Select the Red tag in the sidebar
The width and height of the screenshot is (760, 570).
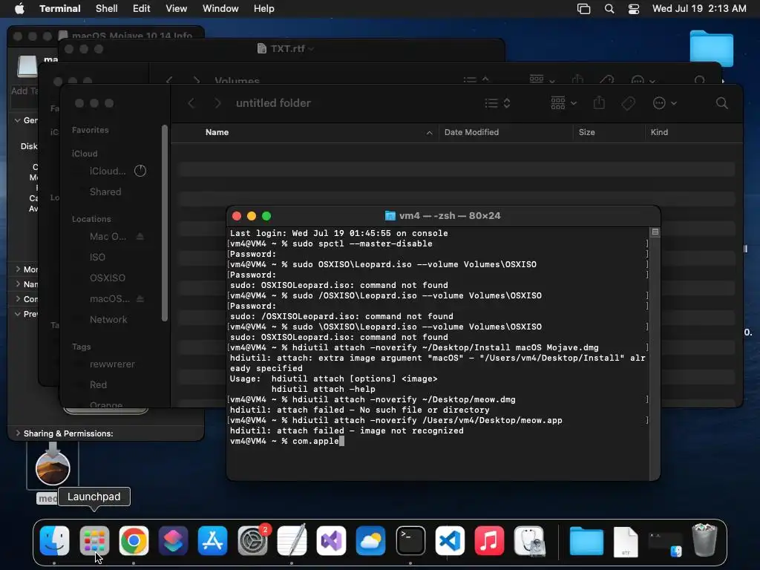[x=98, y=385]
